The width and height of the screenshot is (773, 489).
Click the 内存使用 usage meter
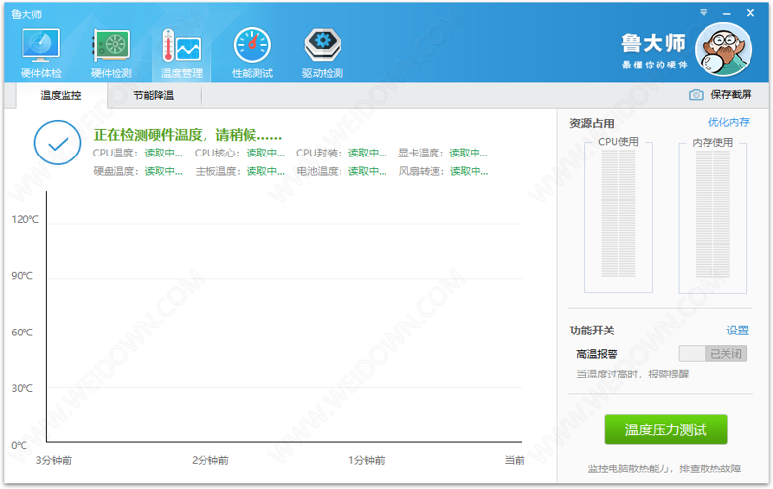(x=712, y=214)
